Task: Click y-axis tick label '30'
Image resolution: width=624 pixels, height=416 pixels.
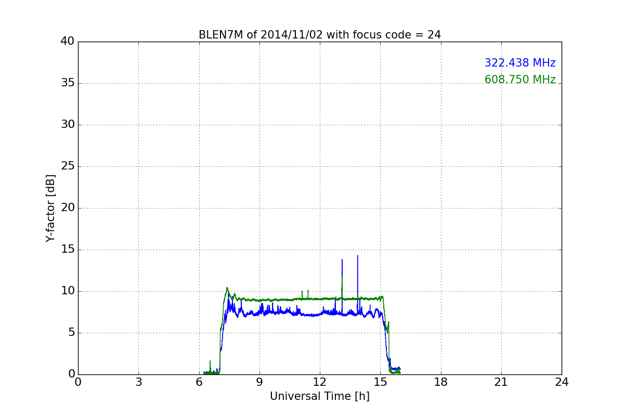Action: (68, 125)
